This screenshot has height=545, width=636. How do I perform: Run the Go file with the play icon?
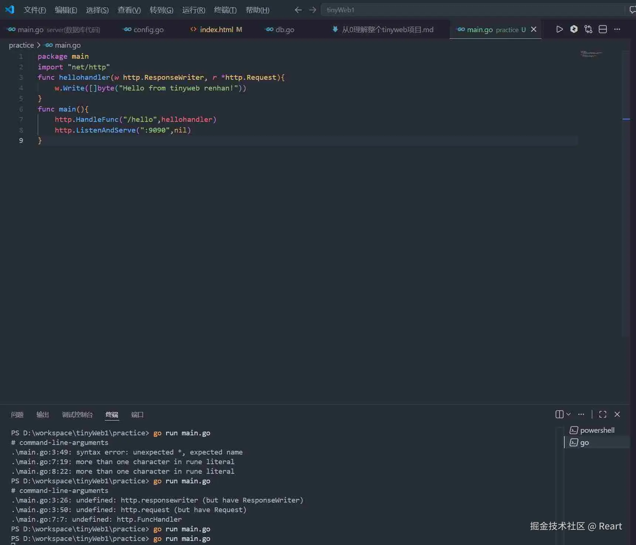click(x=560, y=29)
